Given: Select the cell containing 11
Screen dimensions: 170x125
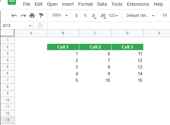Looking at the screenshot, I should [127, 54].
